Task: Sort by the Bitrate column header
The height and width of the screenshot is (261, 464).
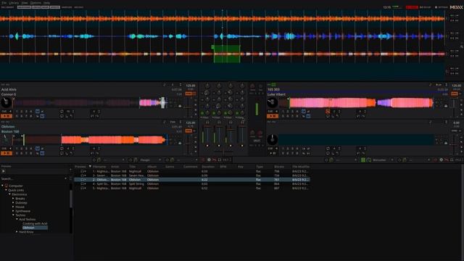Action: pyautogui.click(x=279, y=167)
